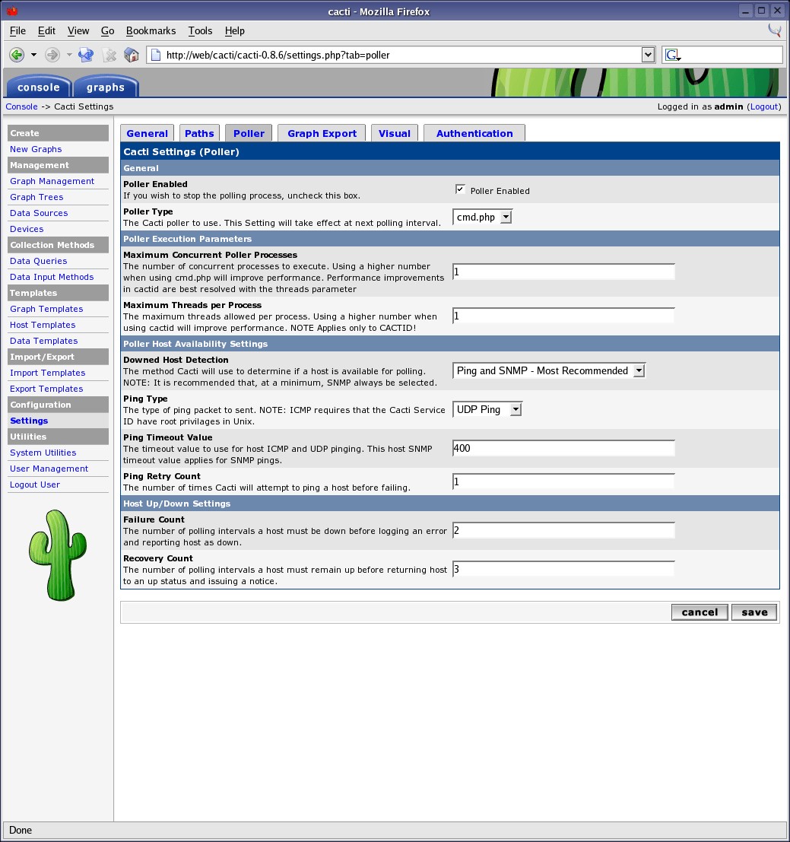The height and width of the screenshot is (842, 790).
Task: Open Data Sources in sidebar
Action: point(39,213)
